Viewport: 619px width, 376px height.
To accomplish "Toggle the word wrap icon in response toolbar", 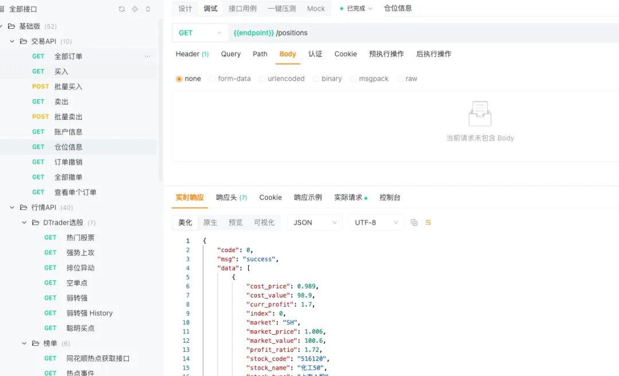I will [428, 223].
